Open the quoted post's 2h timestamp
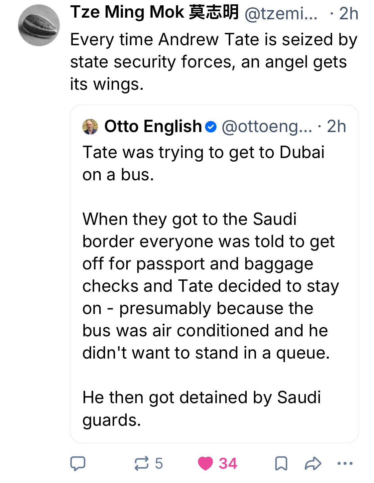The image size is (374, 483). click(x=336, y=127)
